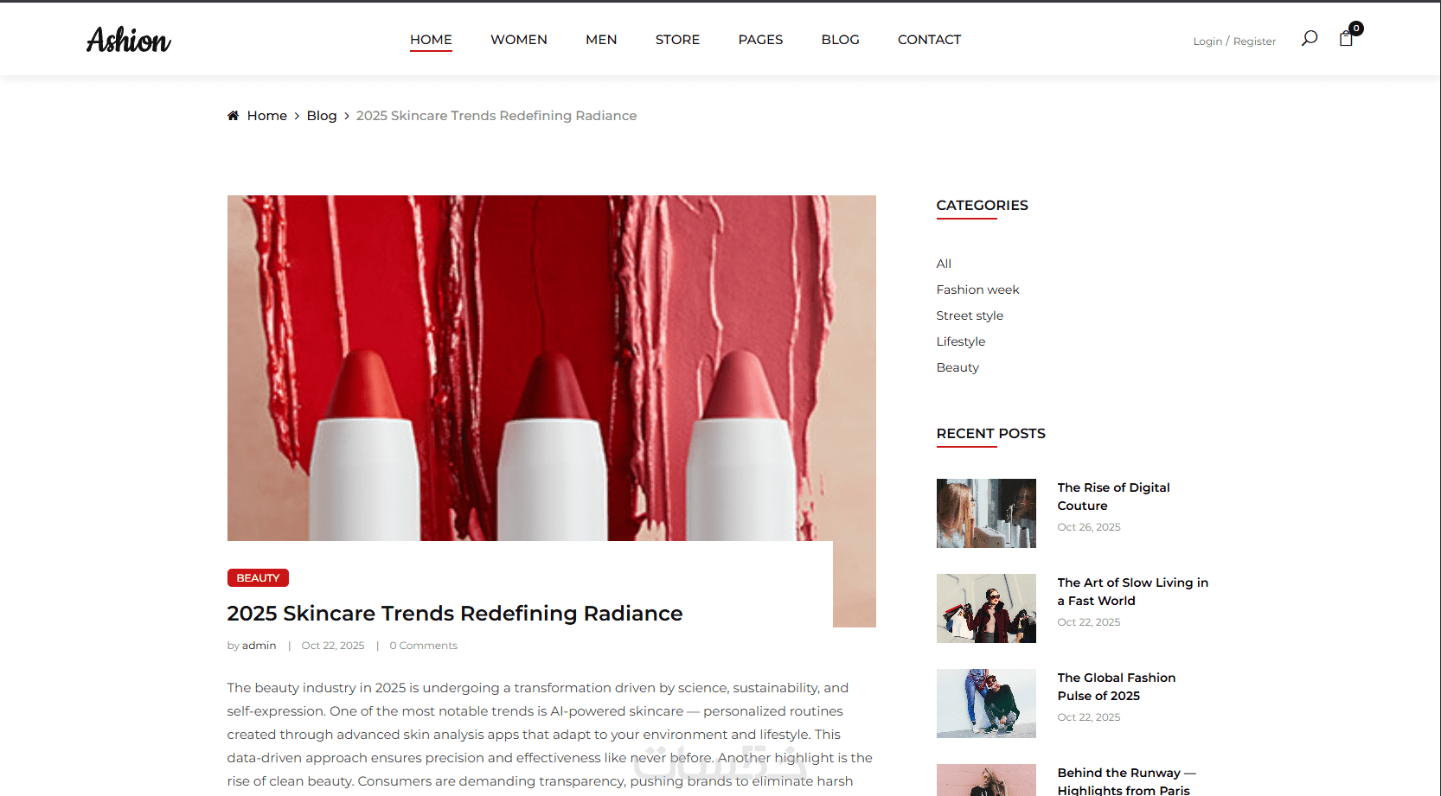The height and width of the screenshot is (796, 1441).
Task: Click The Art of Slow Living thumbnail
Action: coord(986,608)
